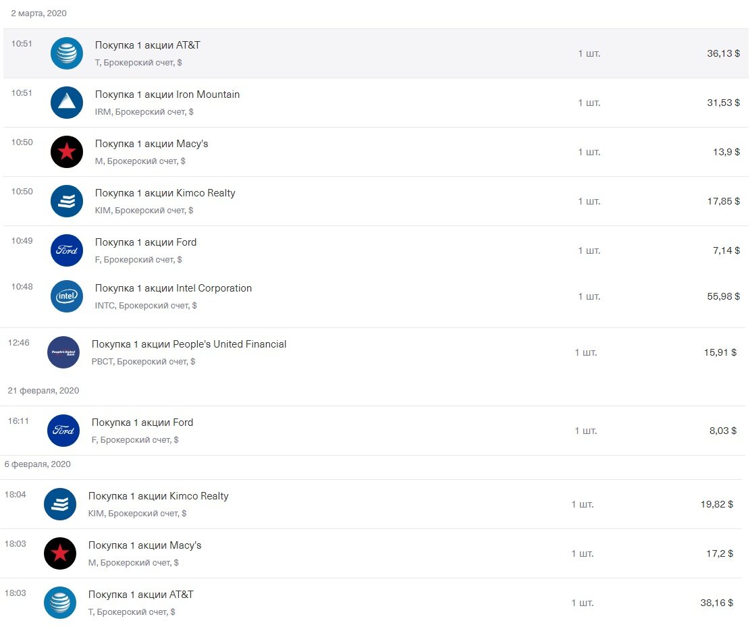Viewport: 750px width, 627px height.
Task: Click the 18:04 timestamp
Action: point(16,495)
